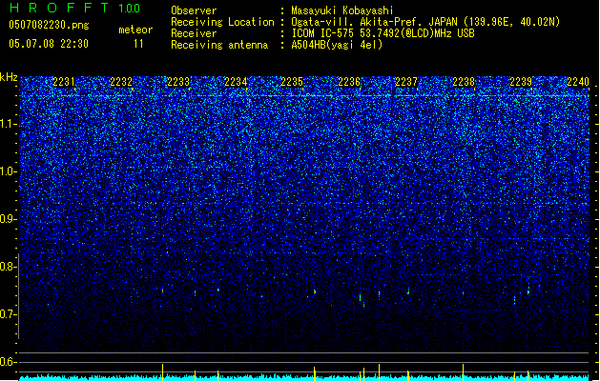Click the HROFFT 1.0.0 title text

tap(74, 8)
